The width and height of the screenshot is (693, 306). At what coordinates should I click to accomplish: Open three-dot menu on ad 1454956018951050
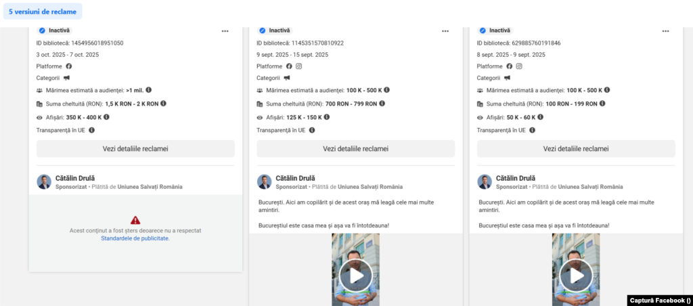click(225, 31)
